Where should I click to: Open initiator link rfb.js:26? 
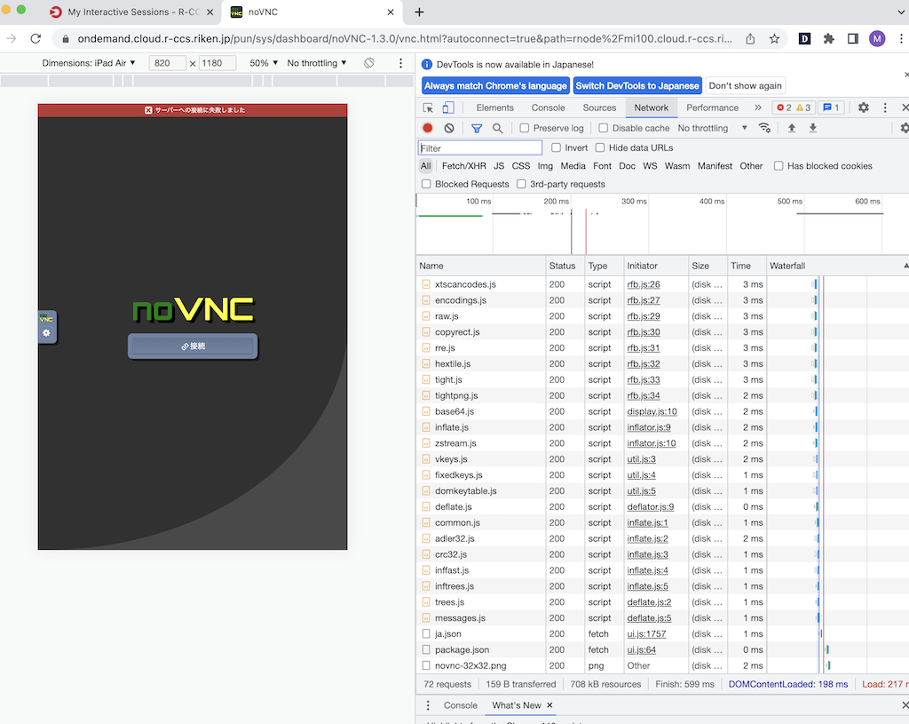pyautogui.click(x=643, y=284)
